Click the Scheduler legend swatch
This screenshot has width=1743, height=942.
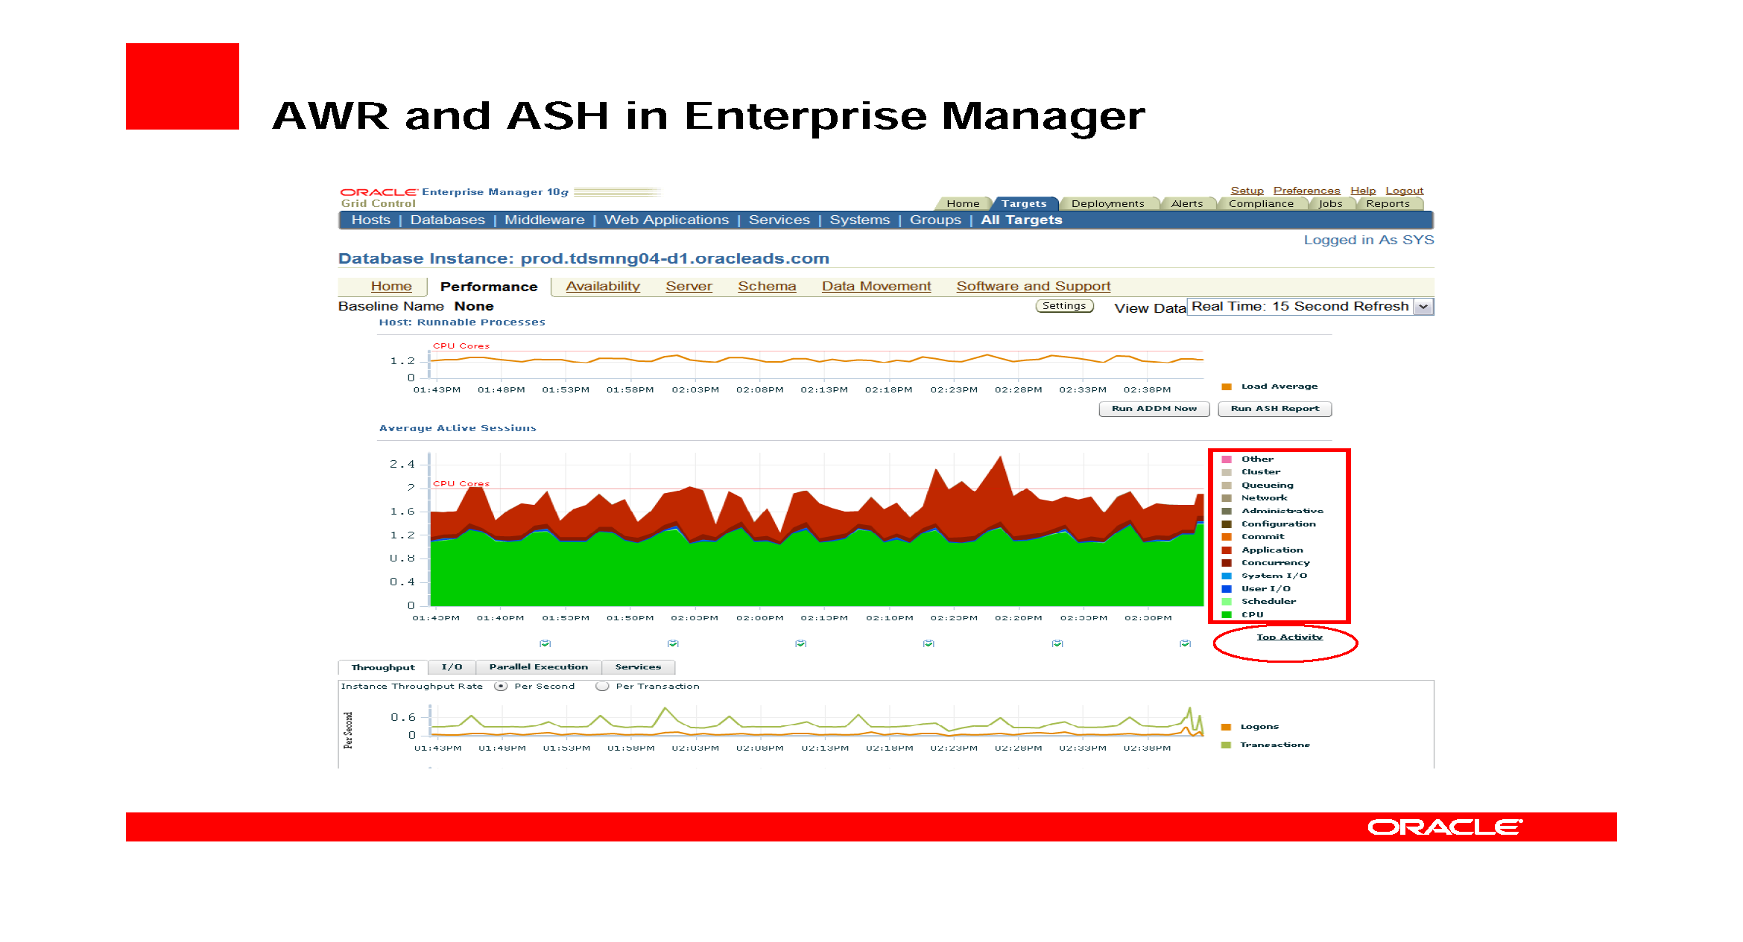coord(1227,601)
